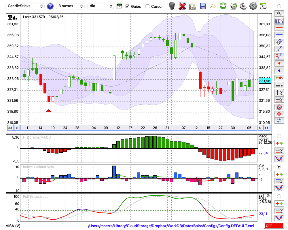Click the blue up arrow marker tool

click(x=279, y=70)
